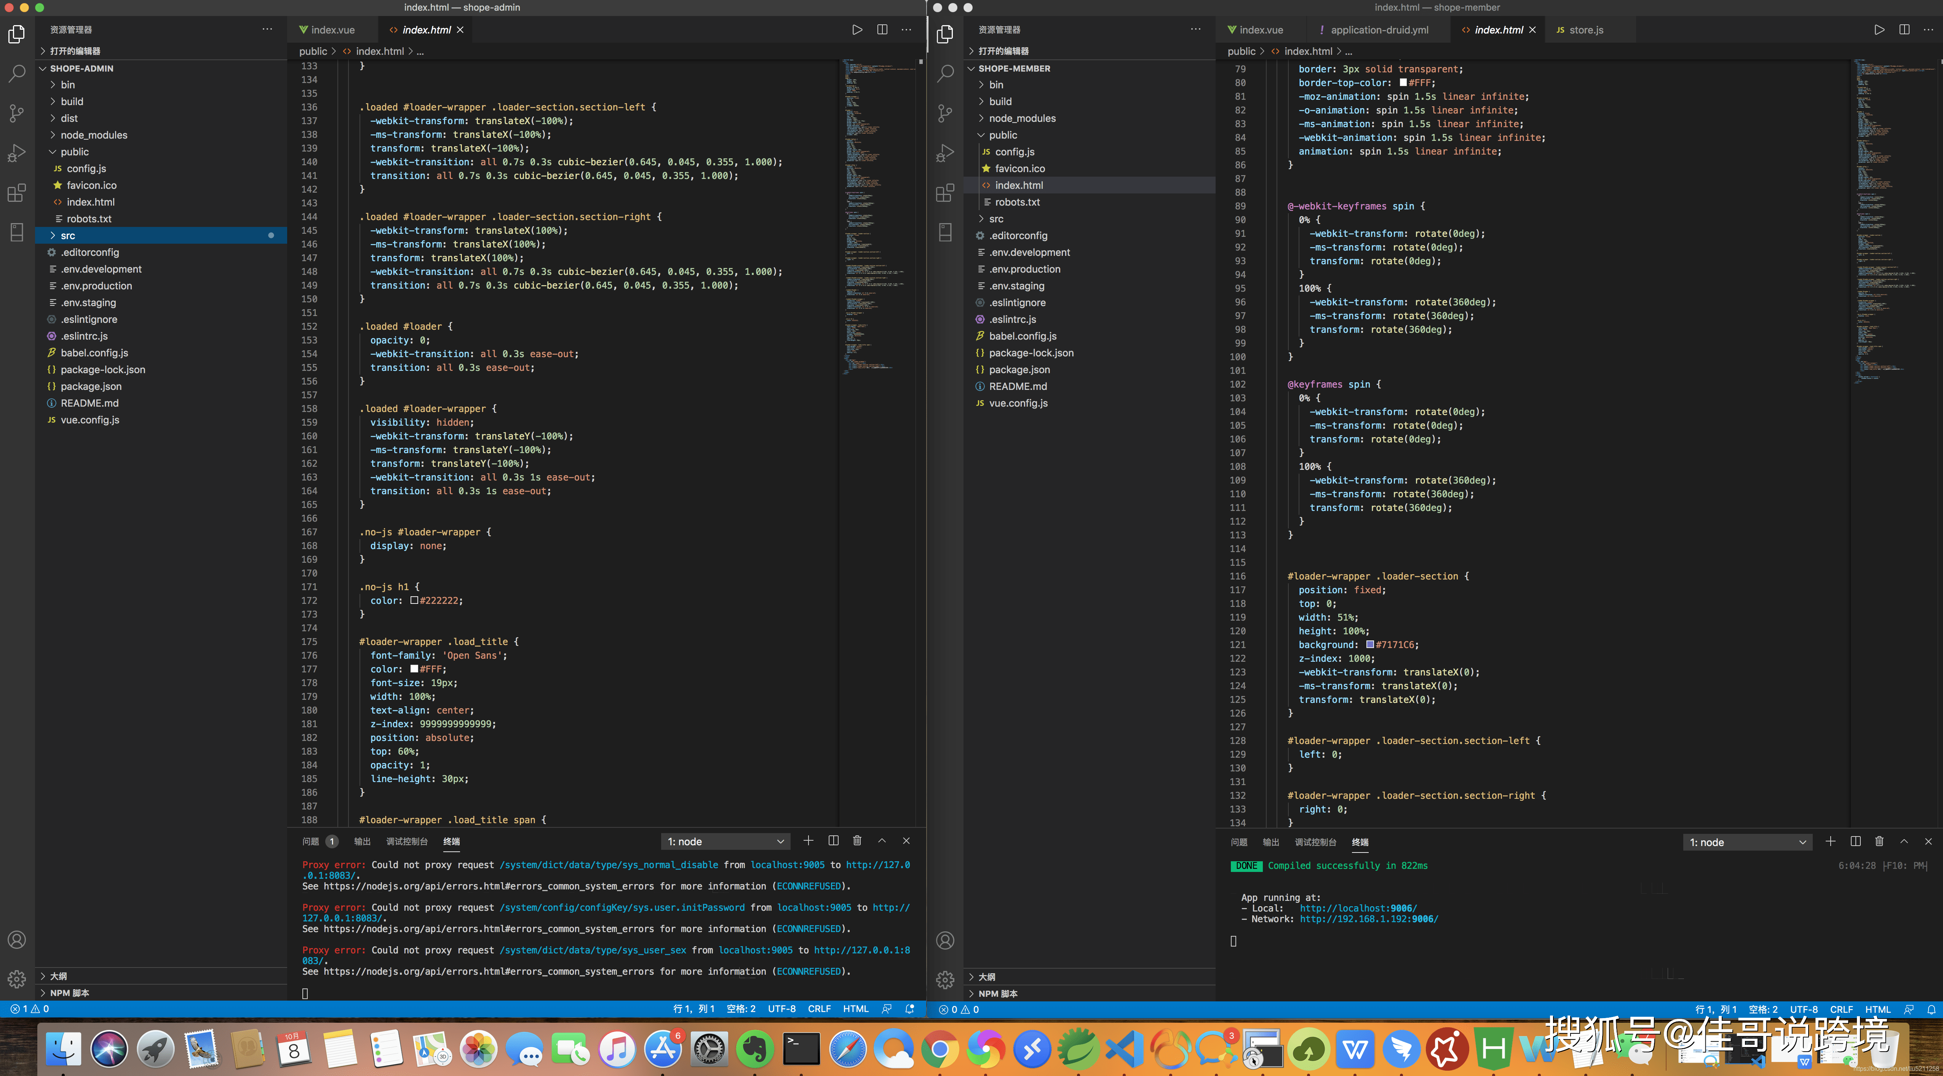Open Source Control view in left window
This screenshot has height=1076, width=1943.
17,113
